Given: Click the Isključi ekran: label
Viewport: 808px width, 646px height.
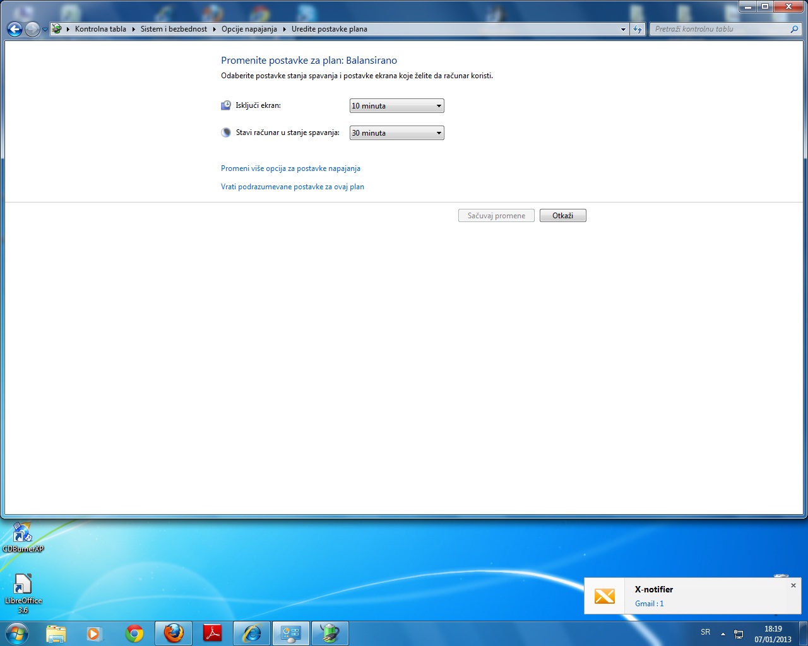Looking at the screenshot, I should (x=258, y=105).
